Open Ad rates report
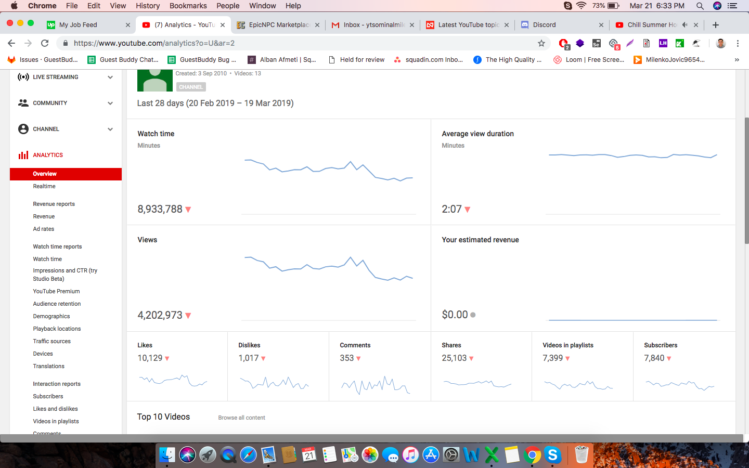The height and width of the screenshot is (468, 749). [44, 229]
